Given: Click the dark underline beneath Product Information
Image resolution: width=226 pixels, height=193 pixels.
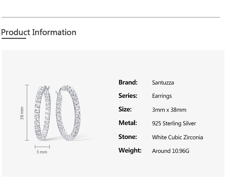Looking at the screenshot, I should pyautogui.click(x=14, y=39).
